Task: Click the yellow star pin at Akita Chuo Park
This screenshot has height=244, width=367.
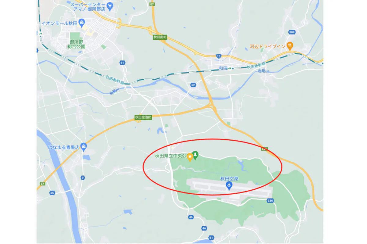Action: (190, 157)
